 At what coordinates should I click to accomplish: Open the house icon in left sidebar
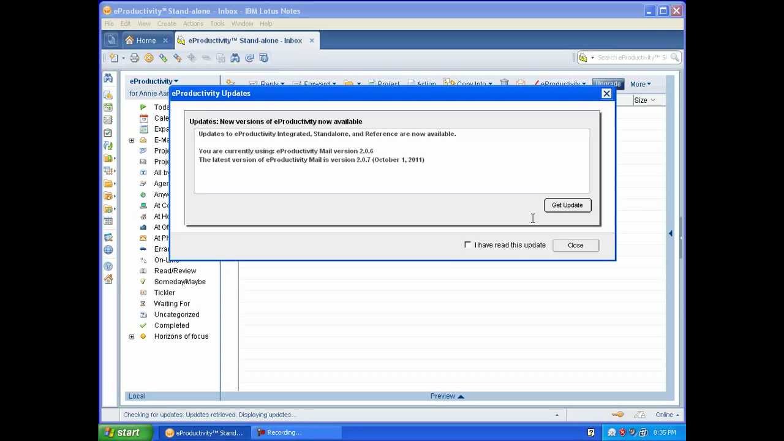click(x=108, y=279)
